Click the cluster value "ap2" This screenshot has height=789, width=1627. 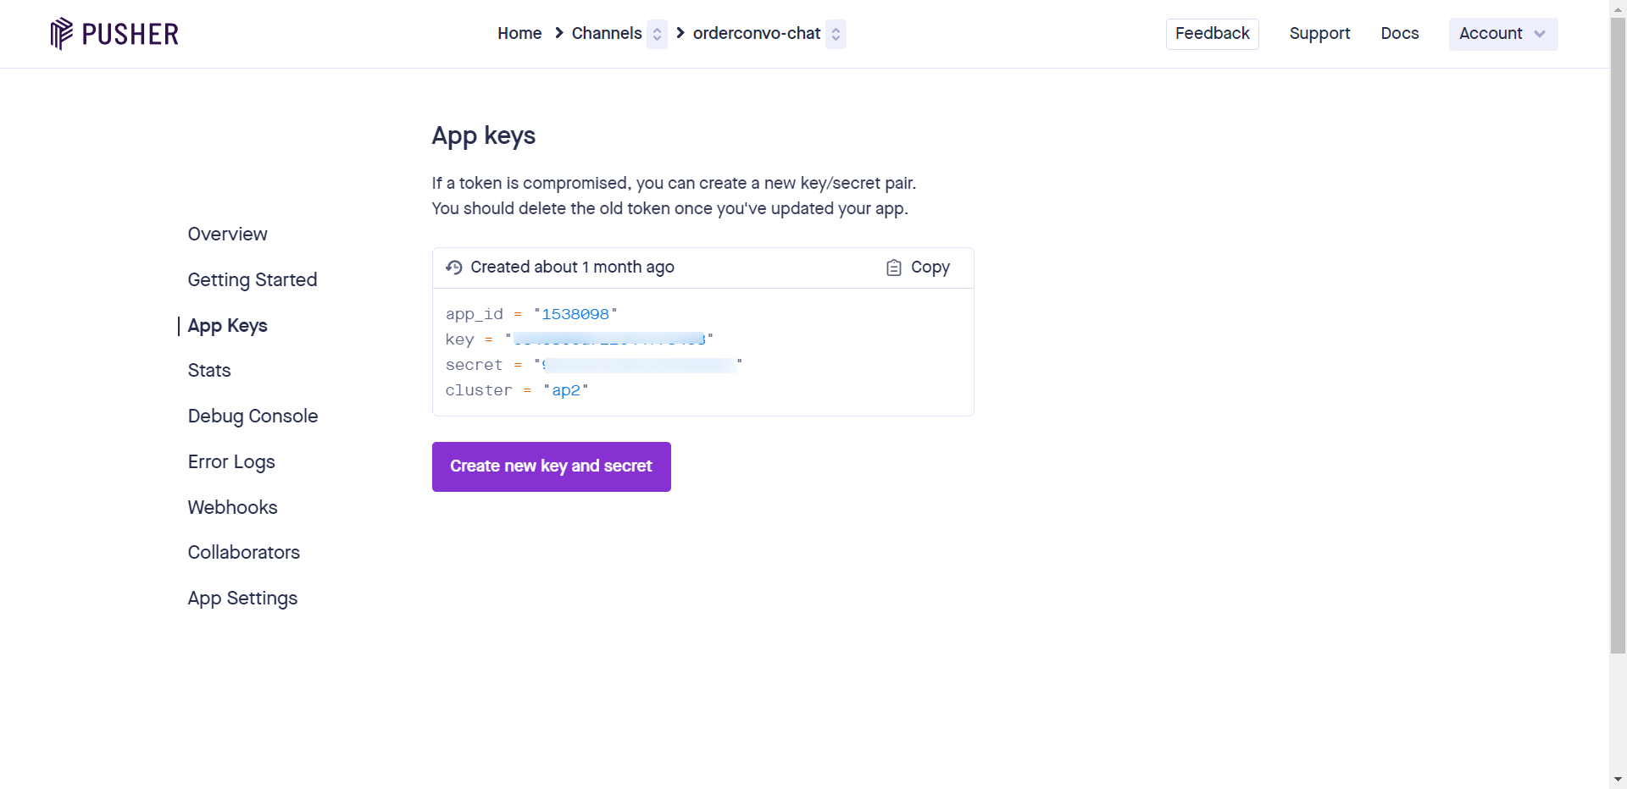click(x=566, y=390)
